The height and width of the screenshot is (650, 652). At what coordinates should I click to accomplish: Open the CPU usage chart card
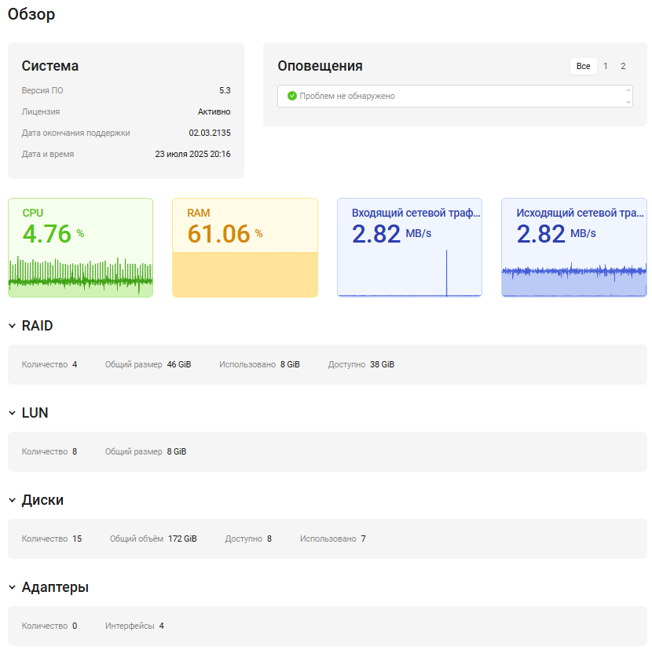click(80, 247)
